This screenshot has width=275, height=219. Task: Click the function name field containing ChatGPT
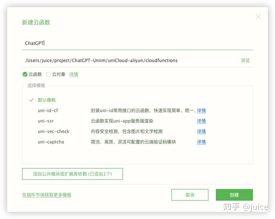pyautogui.click(x=137, y=43)
